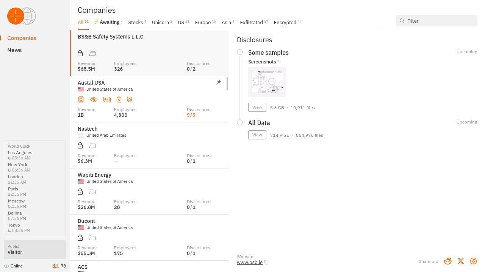Share on Reddit icon

pos(447,261)
